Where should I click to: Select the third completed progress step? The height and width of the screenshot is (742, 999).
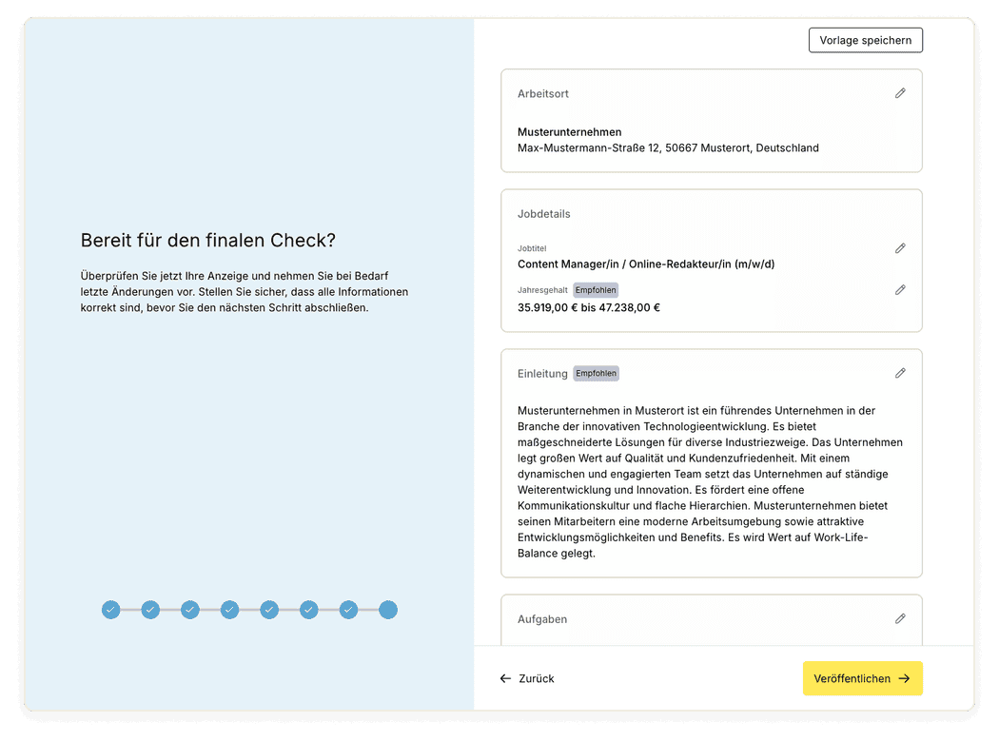(190, 610)
